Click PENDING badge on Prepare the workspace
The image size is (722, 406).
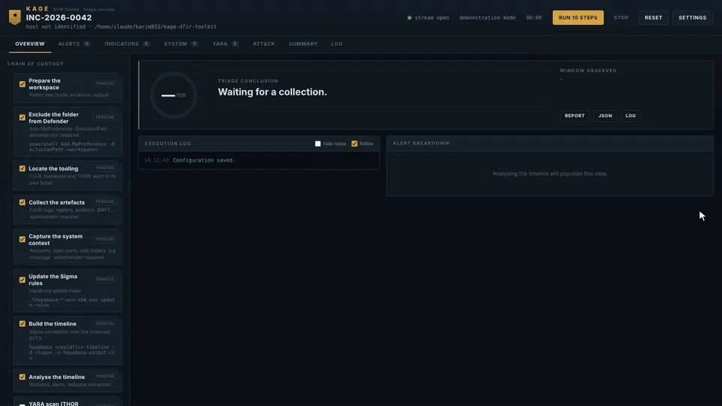(x=105, y=83)
